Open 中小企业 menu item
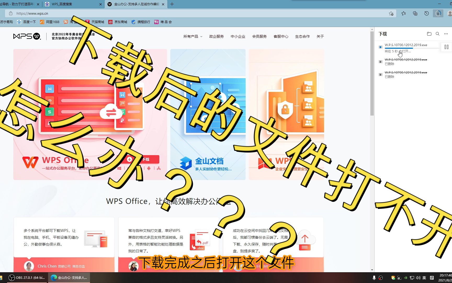 point(238,36)
